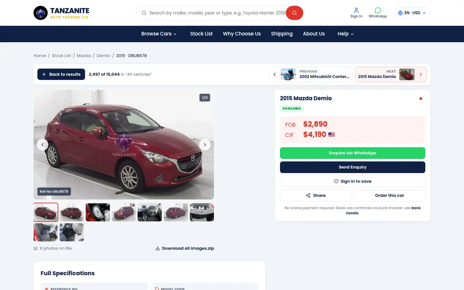464x290 pixels.
Task: Expand the Help menu
Action: pos(345,34)
